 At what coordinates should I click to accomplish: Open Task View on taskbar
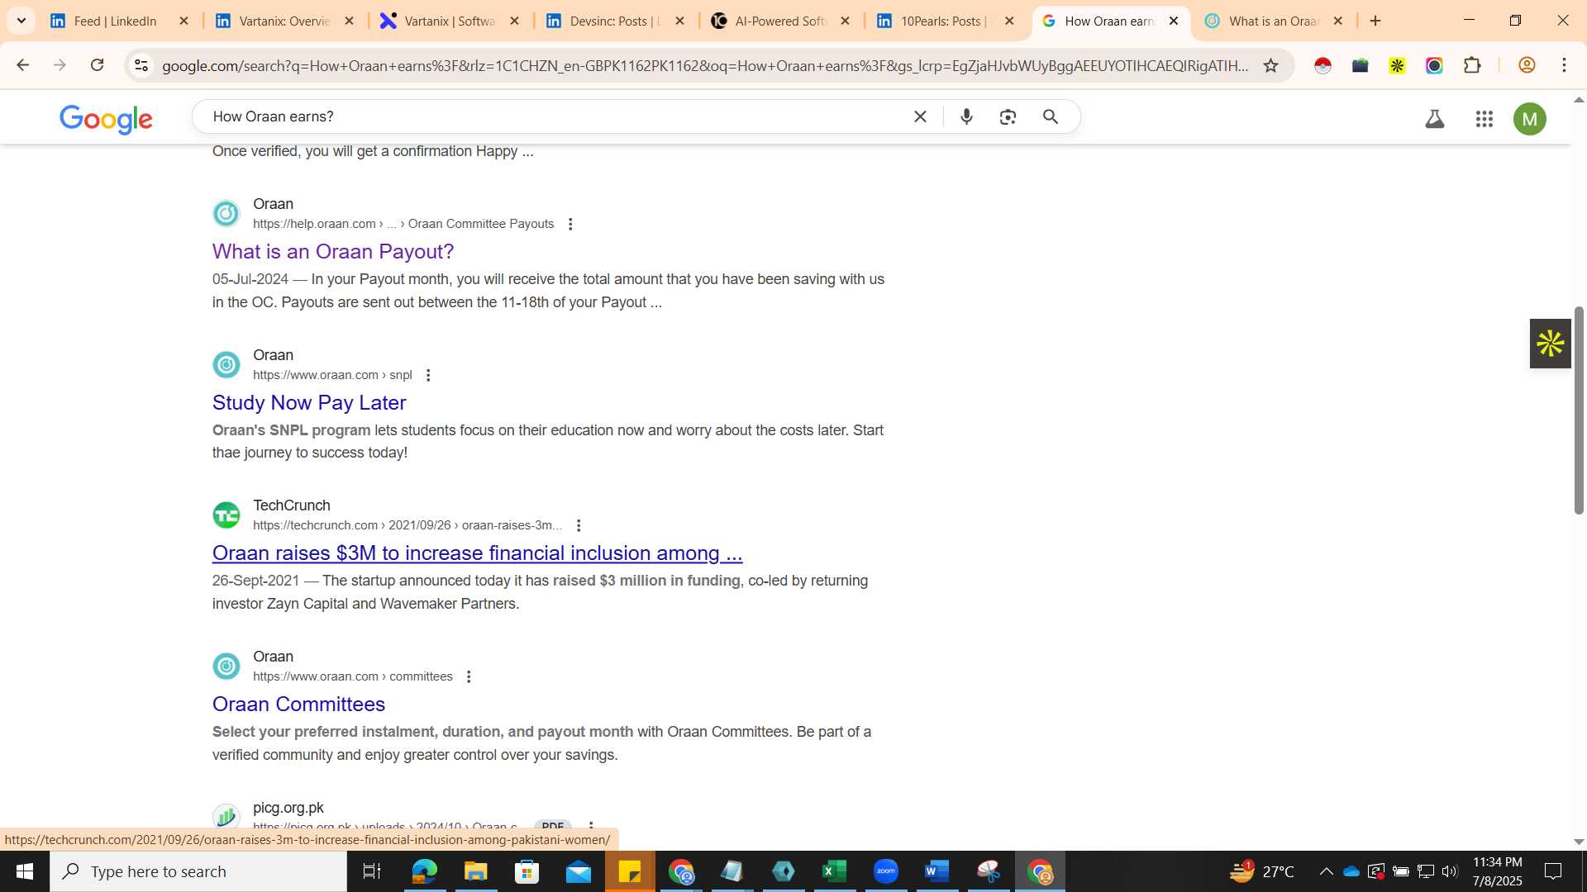372,871
